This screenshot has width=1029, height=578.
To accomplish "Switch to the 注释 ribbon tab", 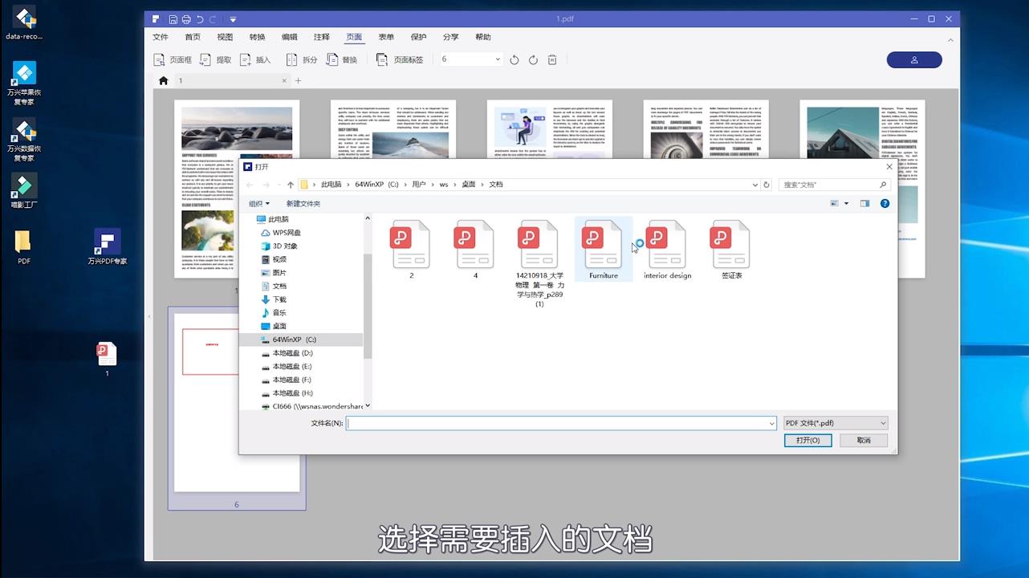I will pos(321,36).
